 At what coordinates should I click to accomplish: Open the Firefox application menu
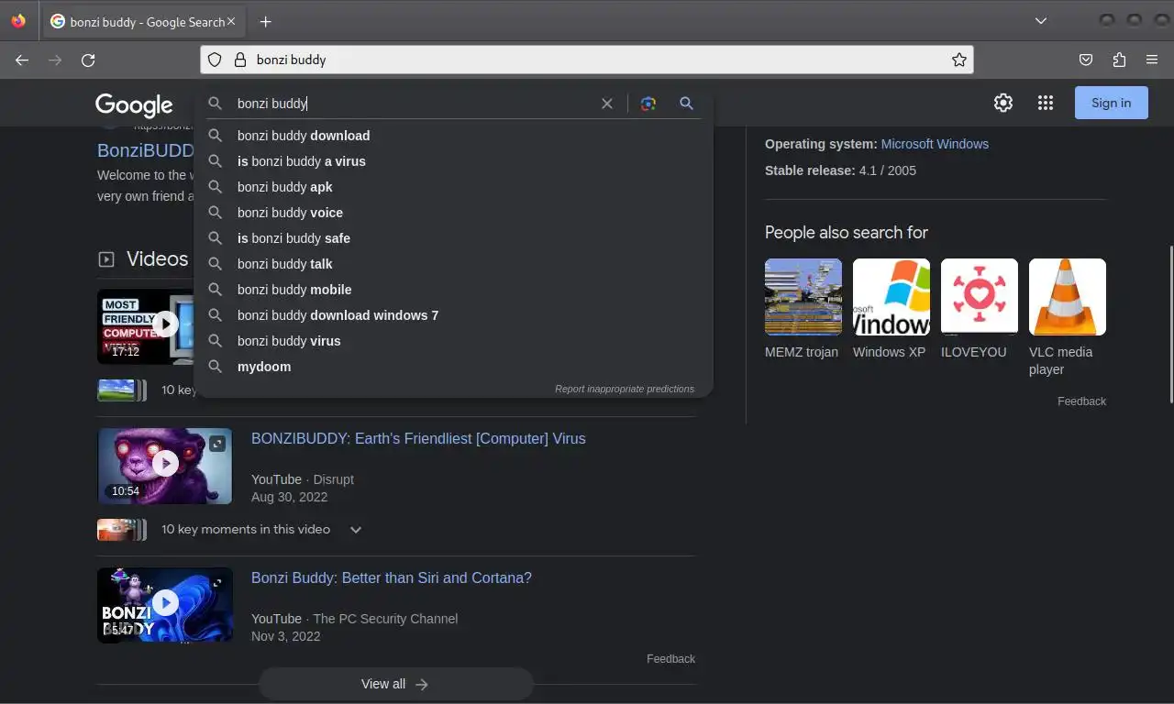pyautogui.click(x=1152, y=60)
